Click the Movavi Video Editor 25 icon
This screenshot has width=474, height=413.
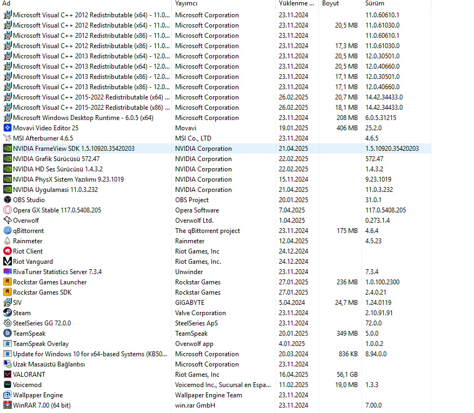(x=7, y=128)
